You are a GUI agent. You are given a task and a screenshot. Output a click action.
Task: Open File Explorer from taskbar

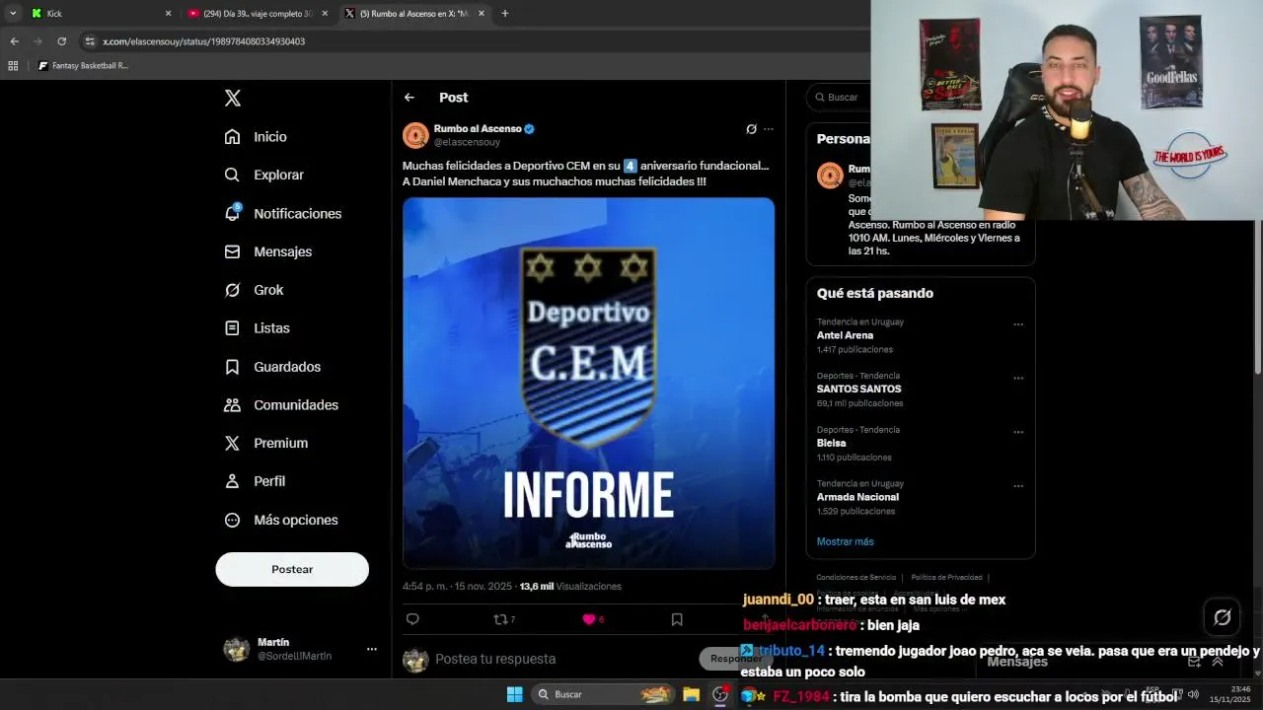pos(692,694)
